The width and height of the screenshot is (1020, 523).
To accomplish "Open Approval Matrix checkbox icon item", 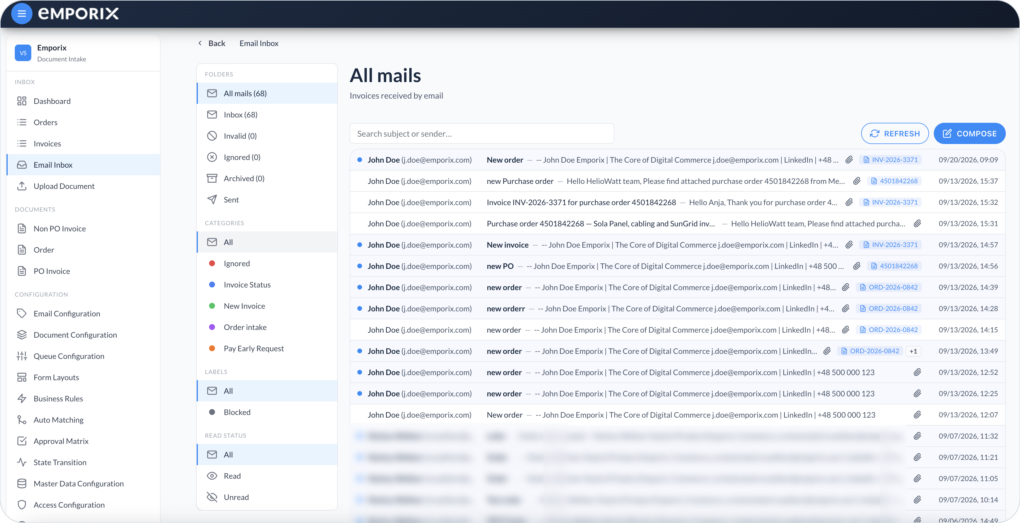I will click(83, 441).
